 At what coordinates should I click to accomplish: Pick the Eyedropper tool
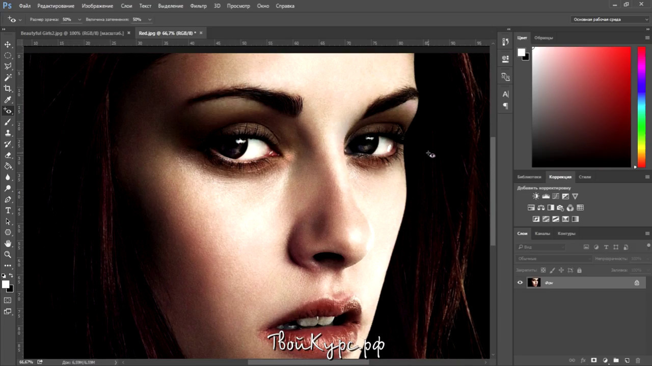click(8, 100)
